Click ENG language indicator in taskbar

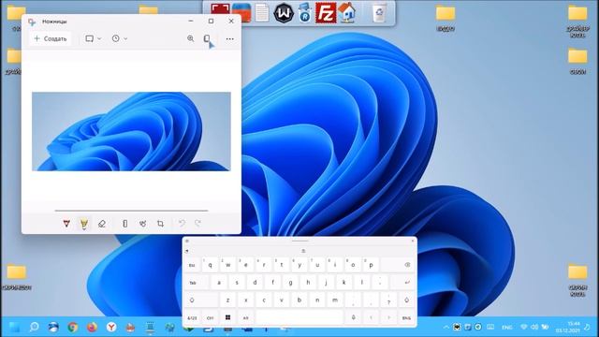tap(507, 328)
